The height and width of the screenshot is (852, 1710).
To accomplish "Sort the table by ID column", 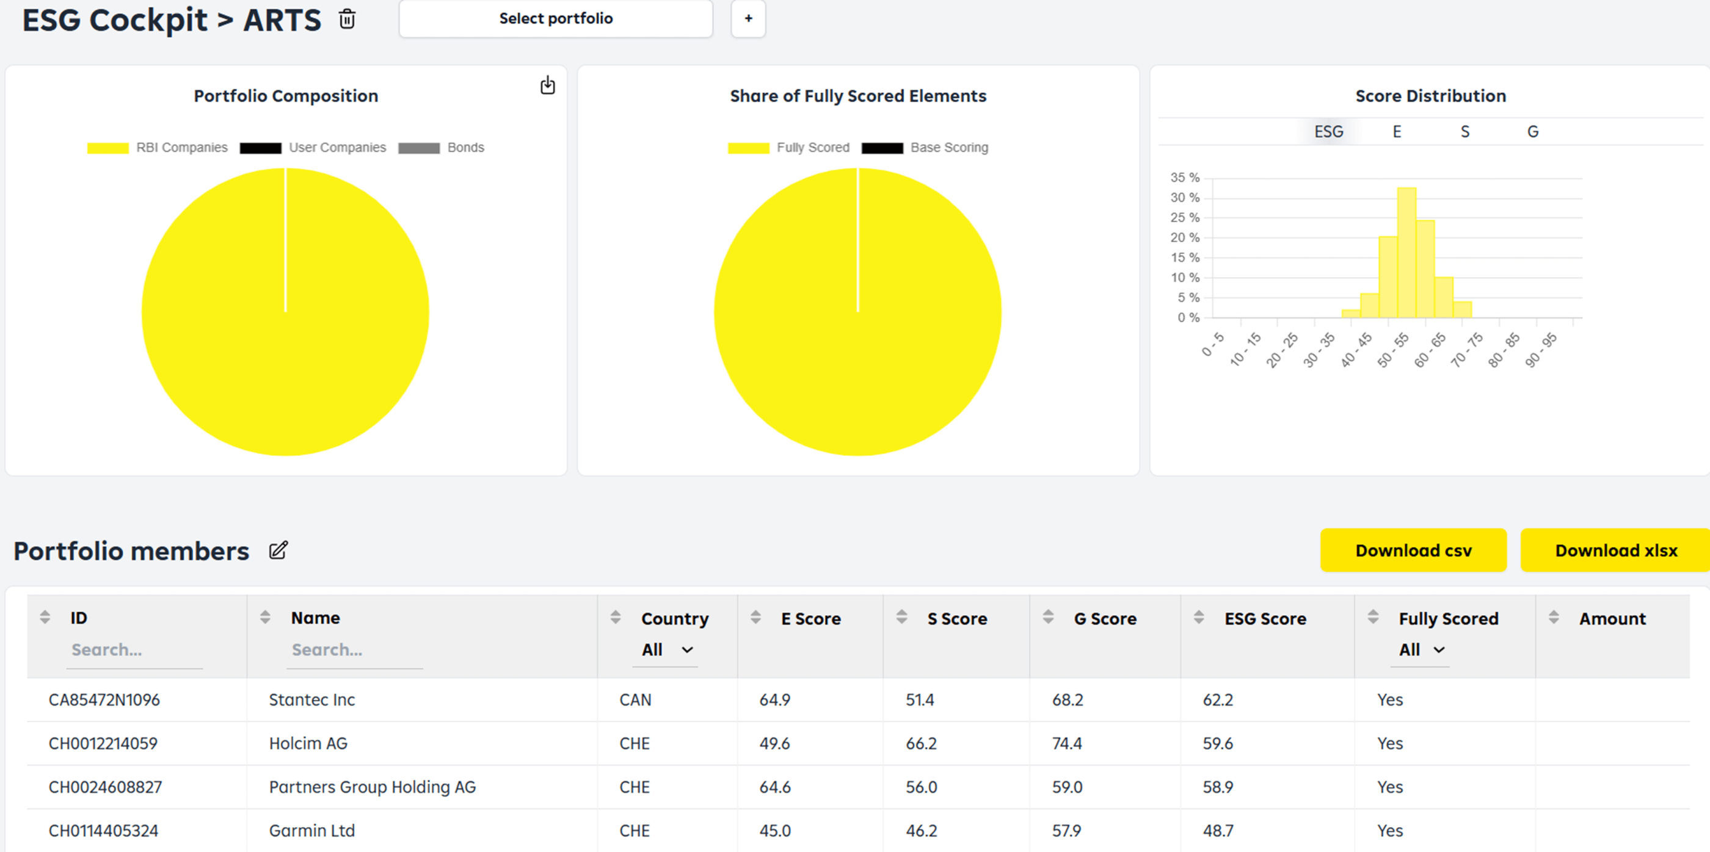I will pos(45,617).
